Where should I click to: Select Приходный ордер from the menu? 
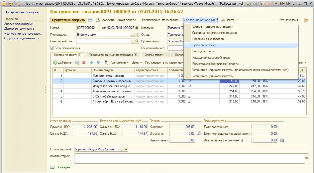pos(204,45)
